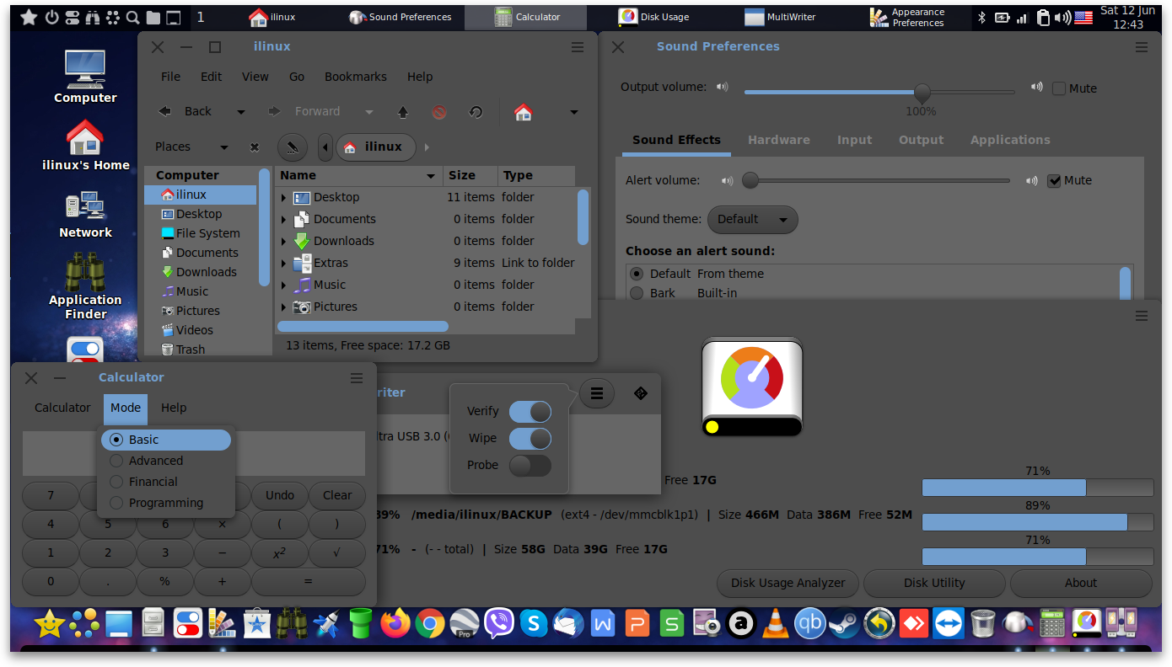Click the volume speaker icon in system tray
The width and height of the screenshot is (1172, 667).
1064,17
